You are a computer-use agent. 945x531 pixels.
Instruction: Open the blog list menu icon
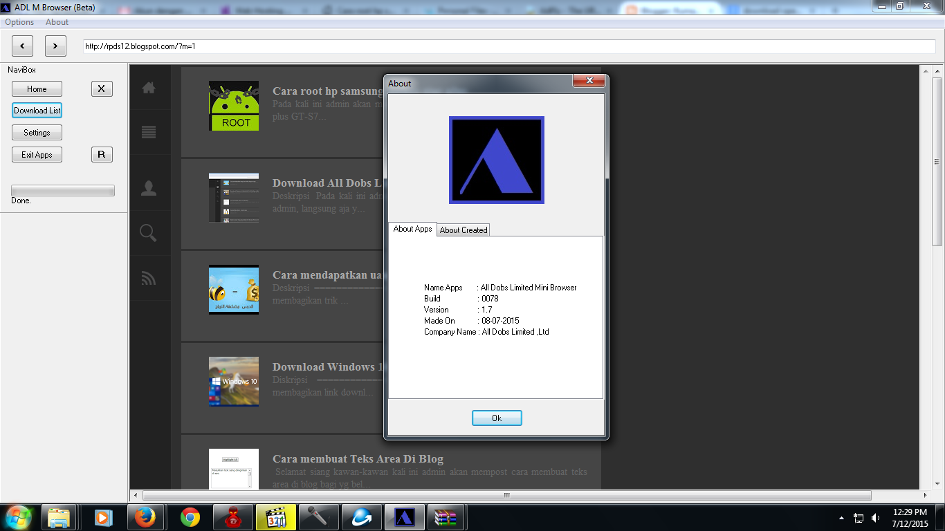(149, 132)
